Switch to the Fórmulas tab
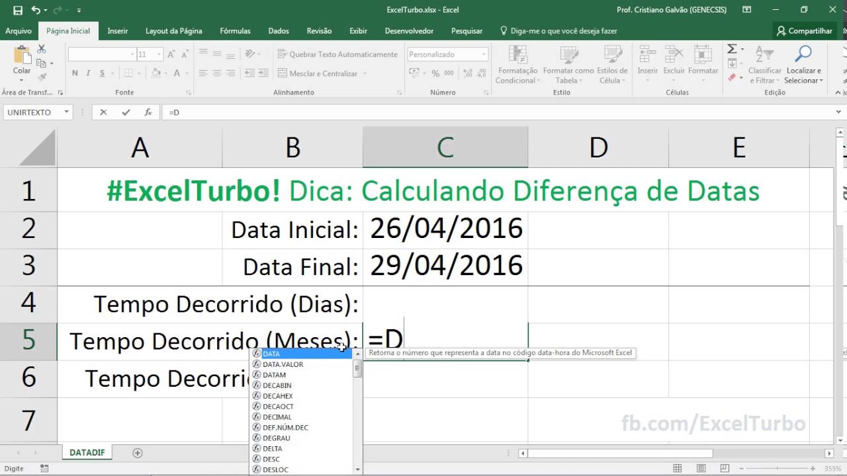 tap(235, 31)
